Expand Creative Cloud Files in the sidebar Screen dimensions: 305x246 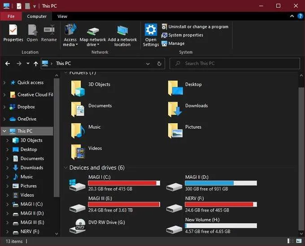(4, 95)
